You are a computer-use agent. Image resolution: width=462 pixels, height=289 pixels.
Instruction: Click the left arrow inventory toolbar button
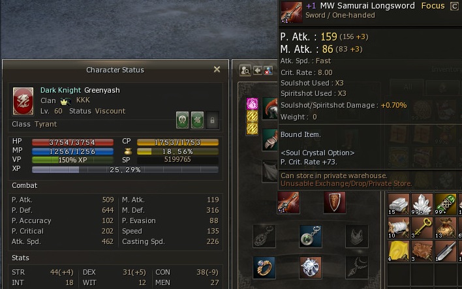coord(258,70)
